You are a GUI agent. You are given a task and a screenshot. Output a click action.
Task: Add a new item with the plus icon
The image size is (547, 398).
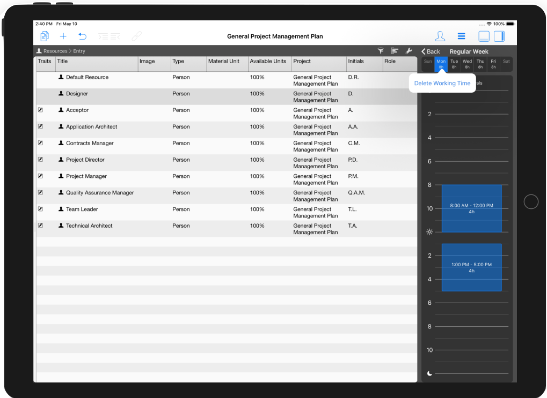(63, 36)
